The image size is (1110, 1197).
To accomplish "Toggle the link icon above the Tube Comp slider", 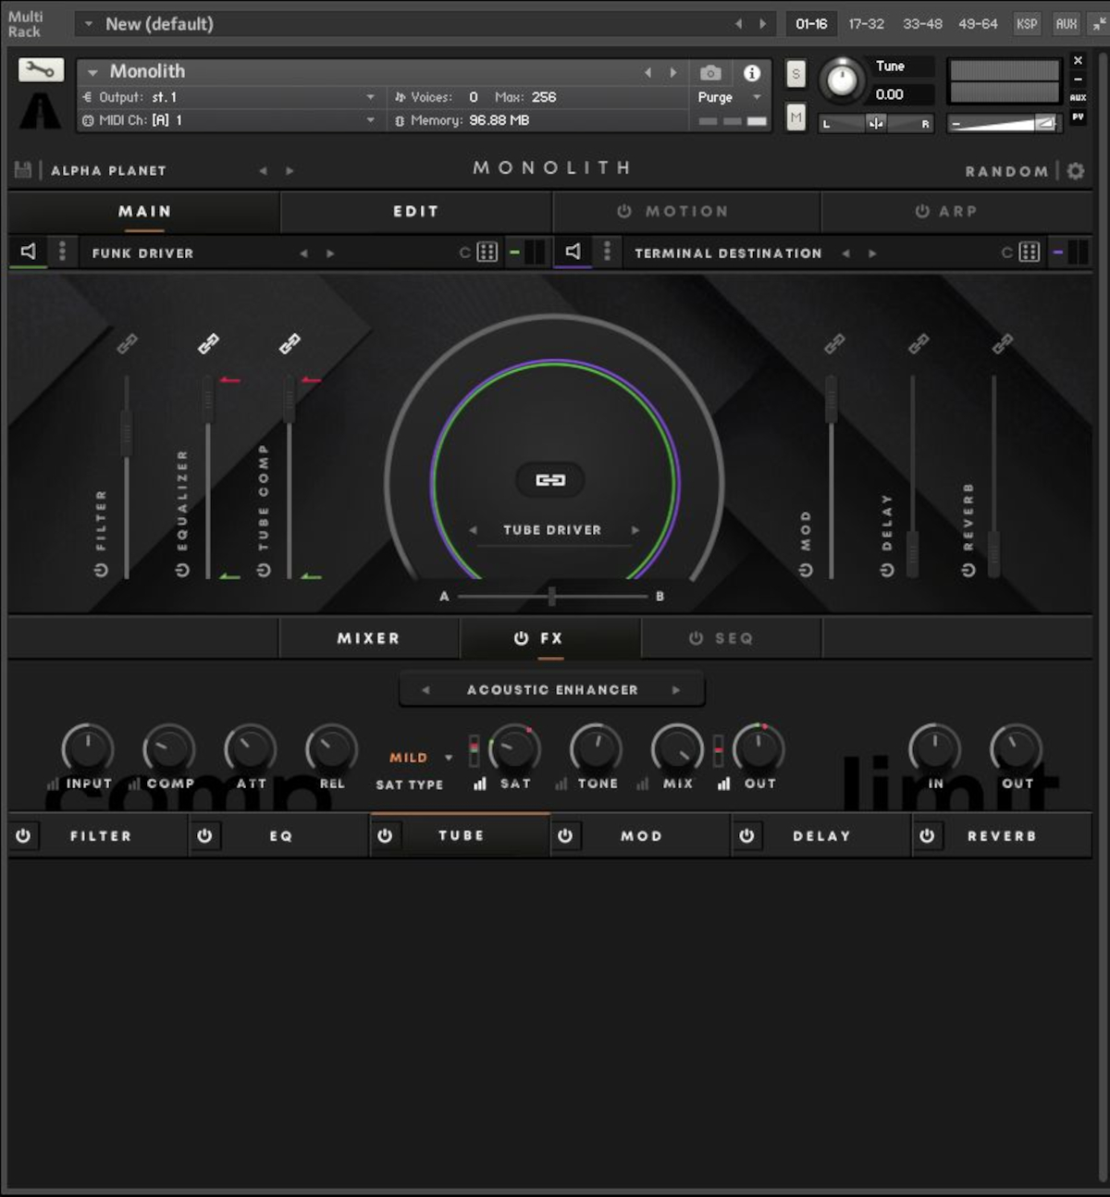I will pos(290,344).
